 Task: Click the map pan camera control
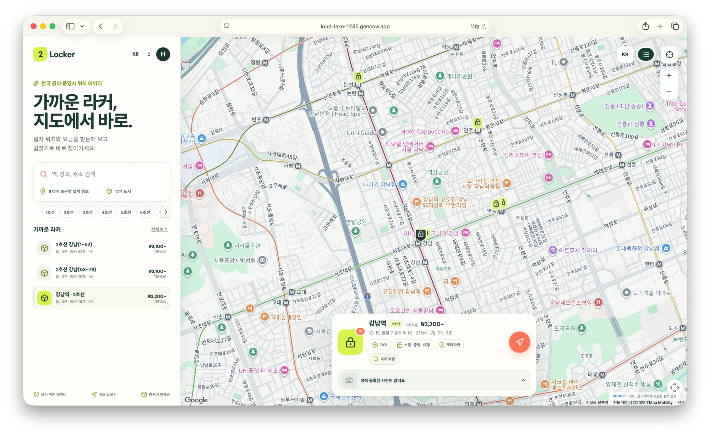[x=675, y=387]
